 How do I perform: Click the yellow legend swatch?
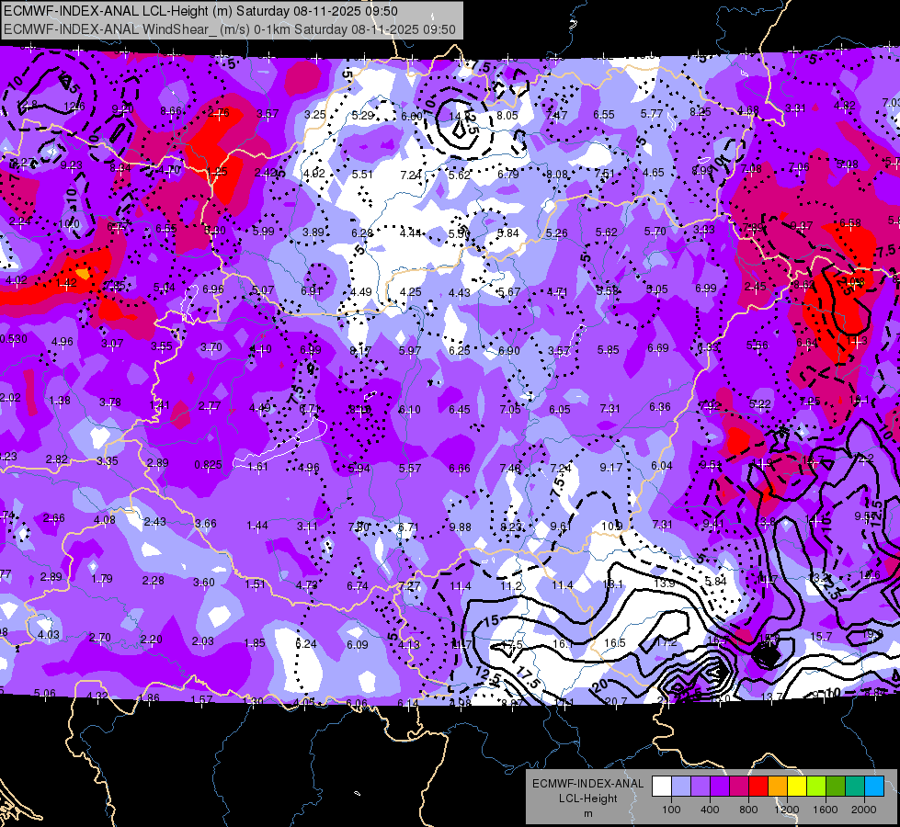pyautogui.click(x=797, y=787)
